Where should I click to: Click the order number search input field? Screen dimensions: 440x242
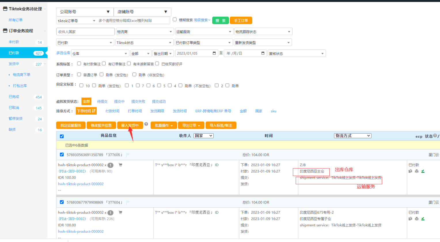[133, 20]
